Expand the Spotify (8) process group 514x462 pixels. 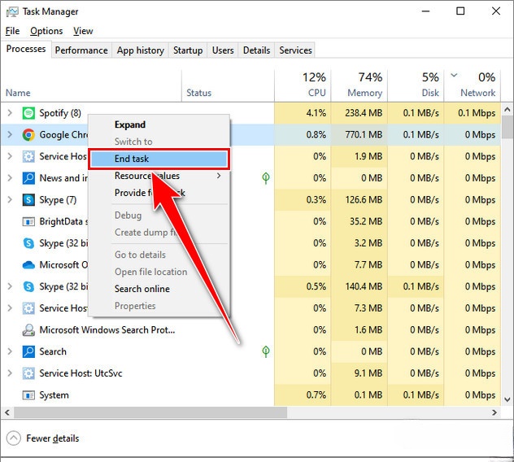[10, 113]
